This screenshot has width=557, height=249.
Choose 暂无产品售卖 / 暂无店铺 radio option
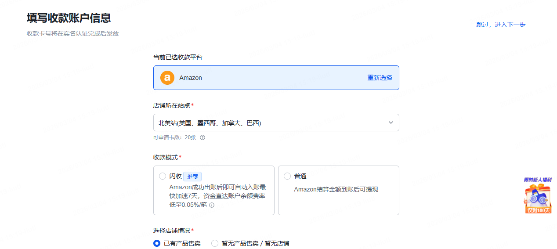tap(215, 243)
